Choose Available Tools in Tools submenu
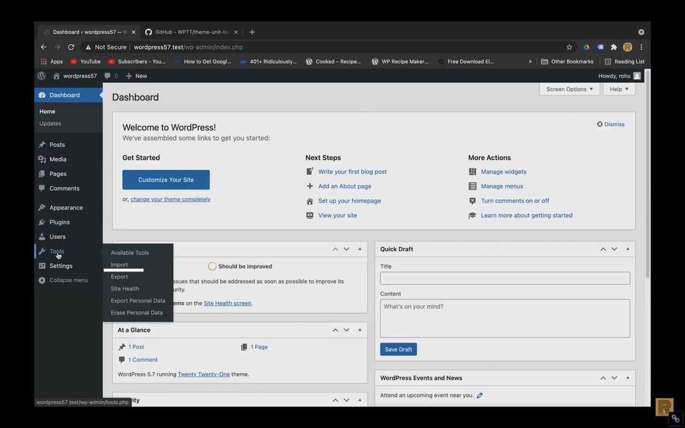 [130, 253]
